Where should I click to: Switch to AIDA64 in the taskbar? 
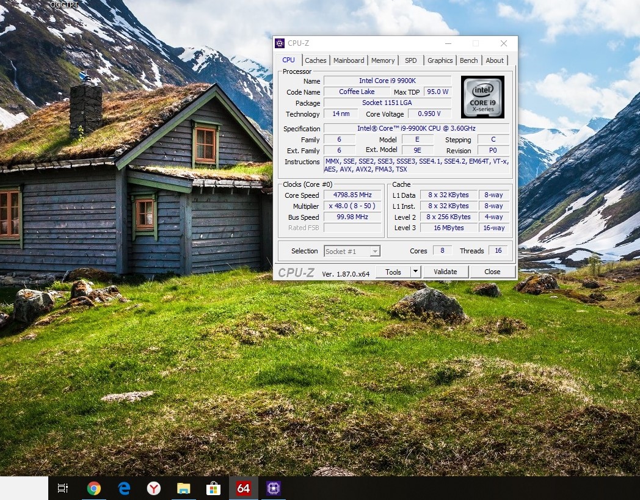[x=243, y=488]
